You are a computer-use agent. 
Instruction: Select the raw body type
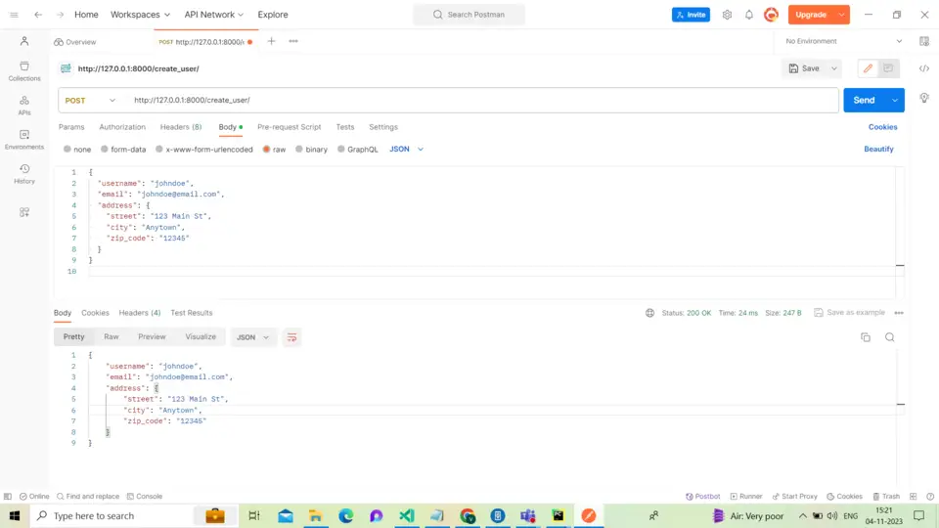click(274, 149)
